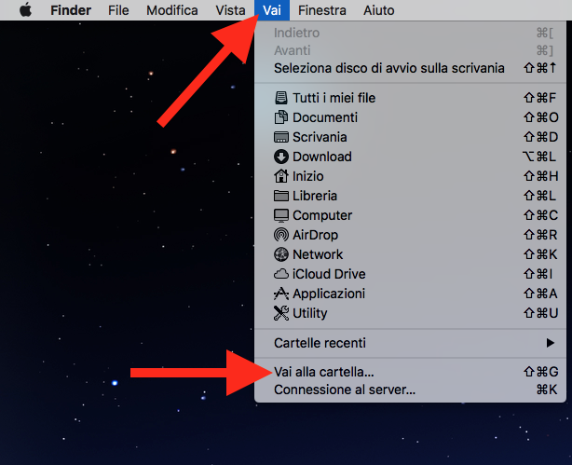Click the ⇧⌘H shortcut text

[x=540, y=176]
